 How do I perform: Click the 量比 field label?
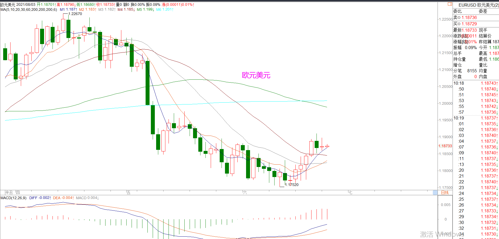tap(483, 65)
